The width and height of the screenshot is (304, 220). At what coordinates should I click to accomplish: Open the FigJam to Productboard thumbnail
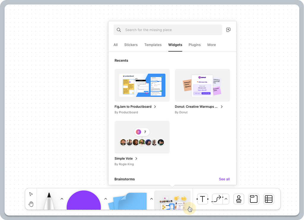pos(142,85)
